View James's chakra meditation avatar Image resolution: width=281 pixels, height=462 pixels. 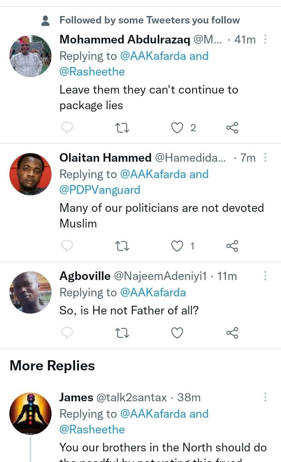[x=30, y=414]
